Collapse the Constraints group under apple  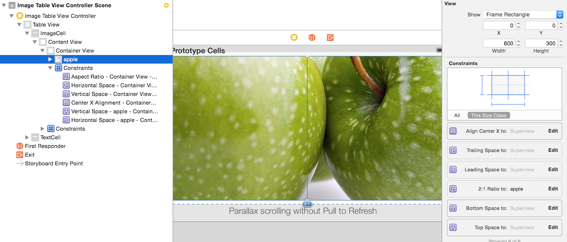point(50,68)
